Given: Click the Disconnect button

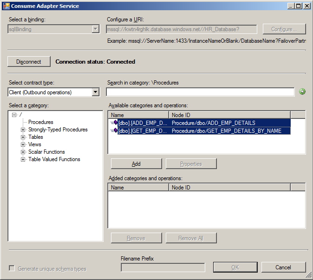Looking at the screenshot, I should pyautogui.click(x=29, y=62).
